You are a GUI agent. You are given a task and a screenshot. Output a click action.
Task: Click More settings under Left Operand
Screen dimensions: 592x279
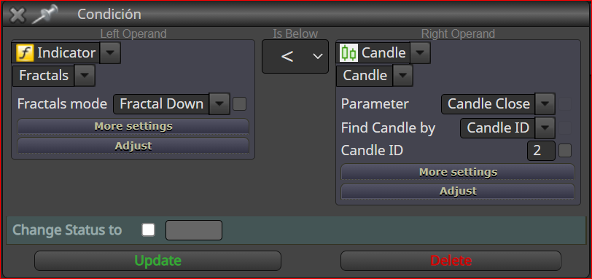click(133, 126)
